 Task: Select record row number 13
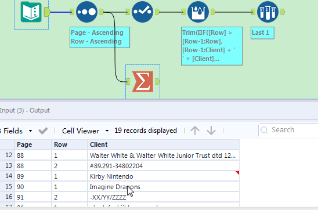pyautogui.click(x=8, y=166)
